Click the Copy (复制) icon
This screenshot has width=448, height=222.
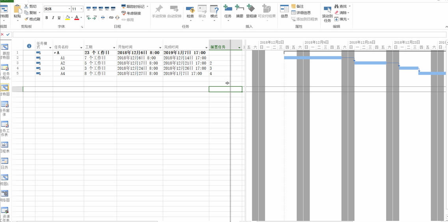pos(26,13)
